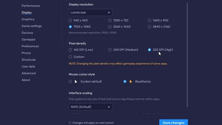
Task: Click the Display resolution heading
Action: tap(81, 5)
